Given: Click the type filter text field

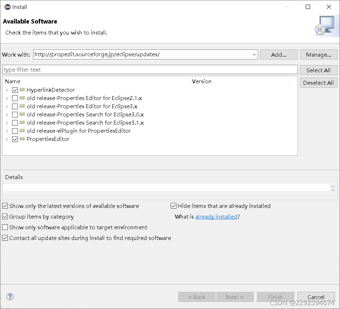Looking at the screenshot, I should click(150, 69).
